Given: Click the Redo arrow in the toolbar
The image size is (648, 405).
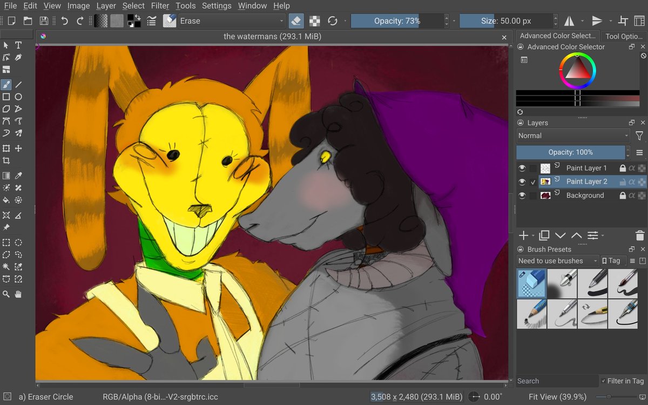Looking at the screenshot, I should click(80, 21).
